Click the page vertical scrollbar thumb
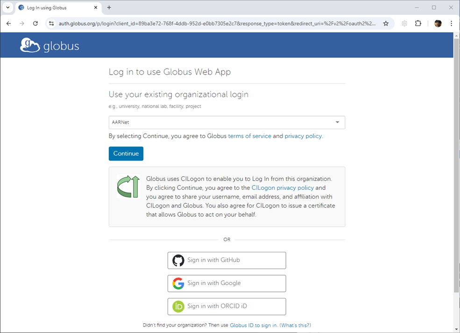 click(x=456, y=166)
